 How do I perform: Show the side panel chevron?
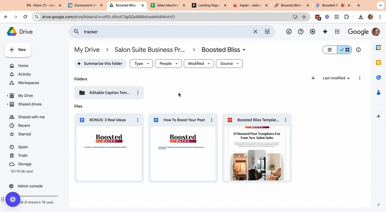378,205
